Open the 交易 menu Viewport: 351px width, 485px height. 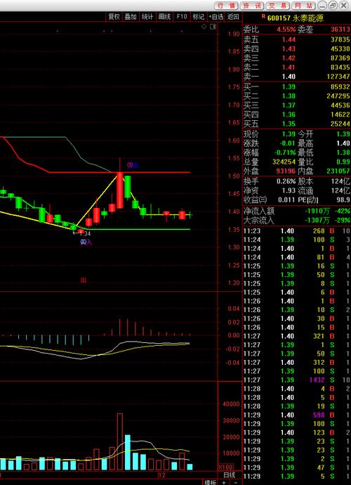pyautogui.click(x=278, y=6)
